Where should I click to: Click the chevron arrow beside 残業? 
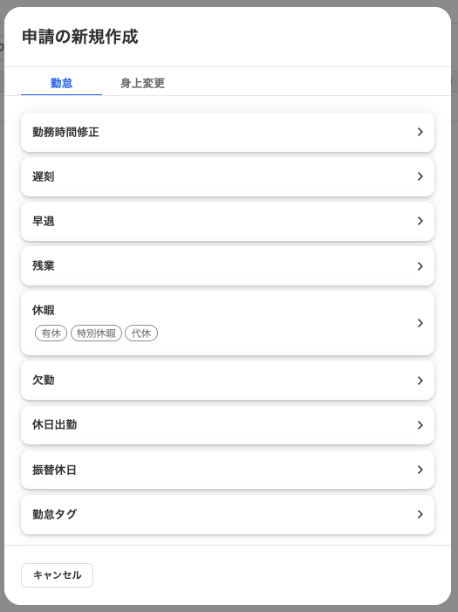click(x=420, y=266)
